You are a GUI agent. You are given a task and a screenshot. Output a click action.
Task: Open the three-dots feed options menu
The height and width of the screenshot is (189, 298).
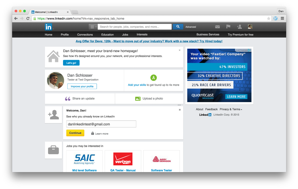click(179, 105)
